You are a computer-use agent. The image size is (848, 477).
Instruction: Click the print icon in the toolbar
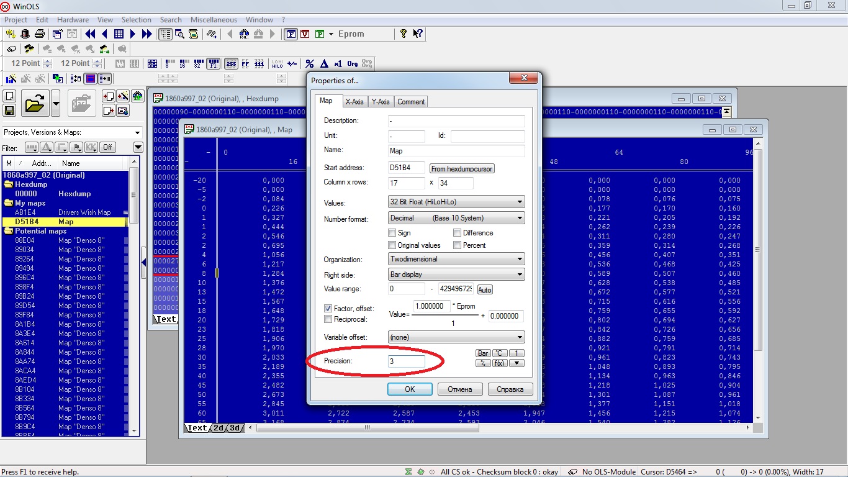[x=39, y=34]
